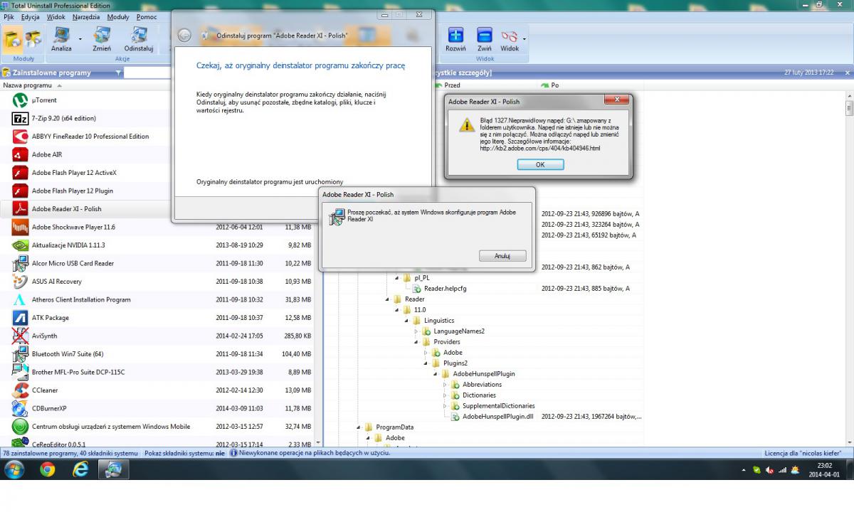The image size is (854, 512).
Task: Click the Zwiń collapse-all button
Action: coord(485,40)
